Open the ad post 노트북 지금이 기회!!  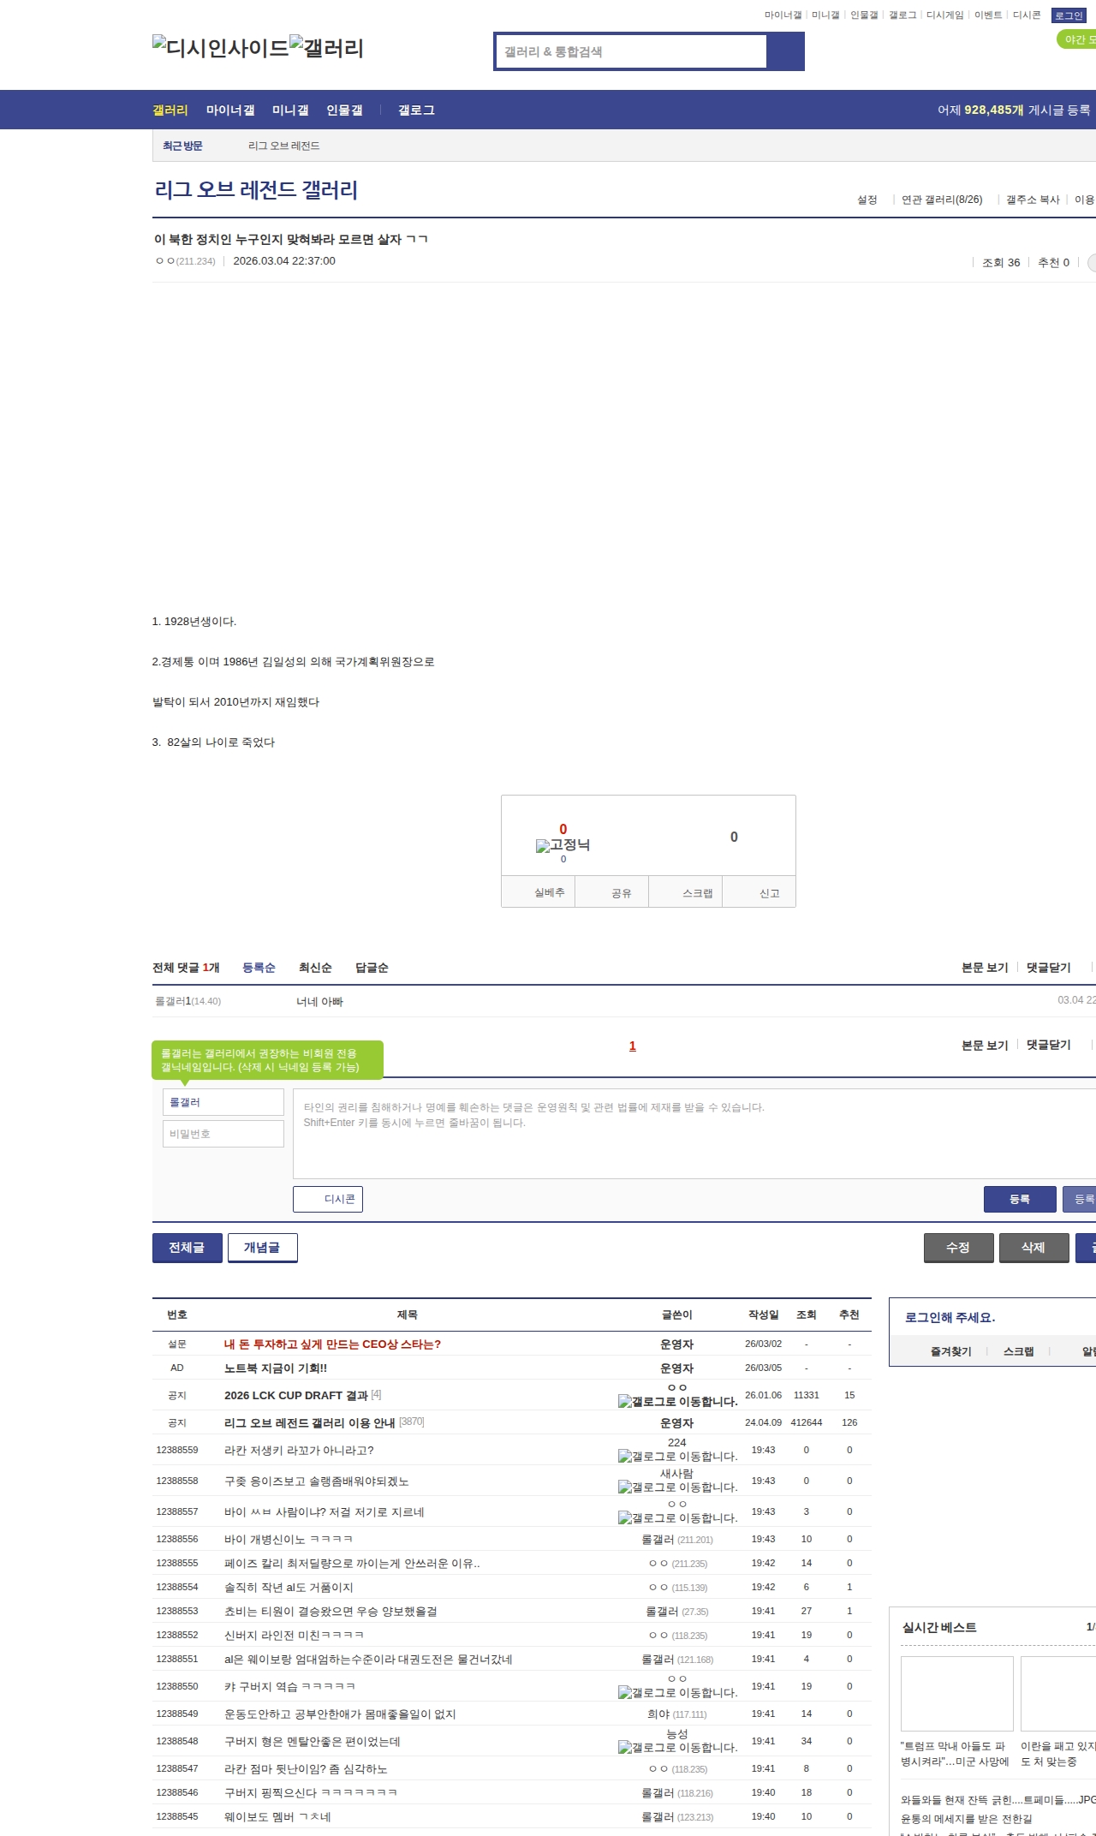click(x=276, y=1368)
